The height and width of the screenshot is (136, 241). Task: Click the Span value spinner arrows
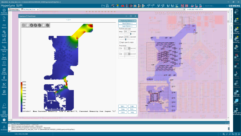pyautogui.click(x=129, y=31)
